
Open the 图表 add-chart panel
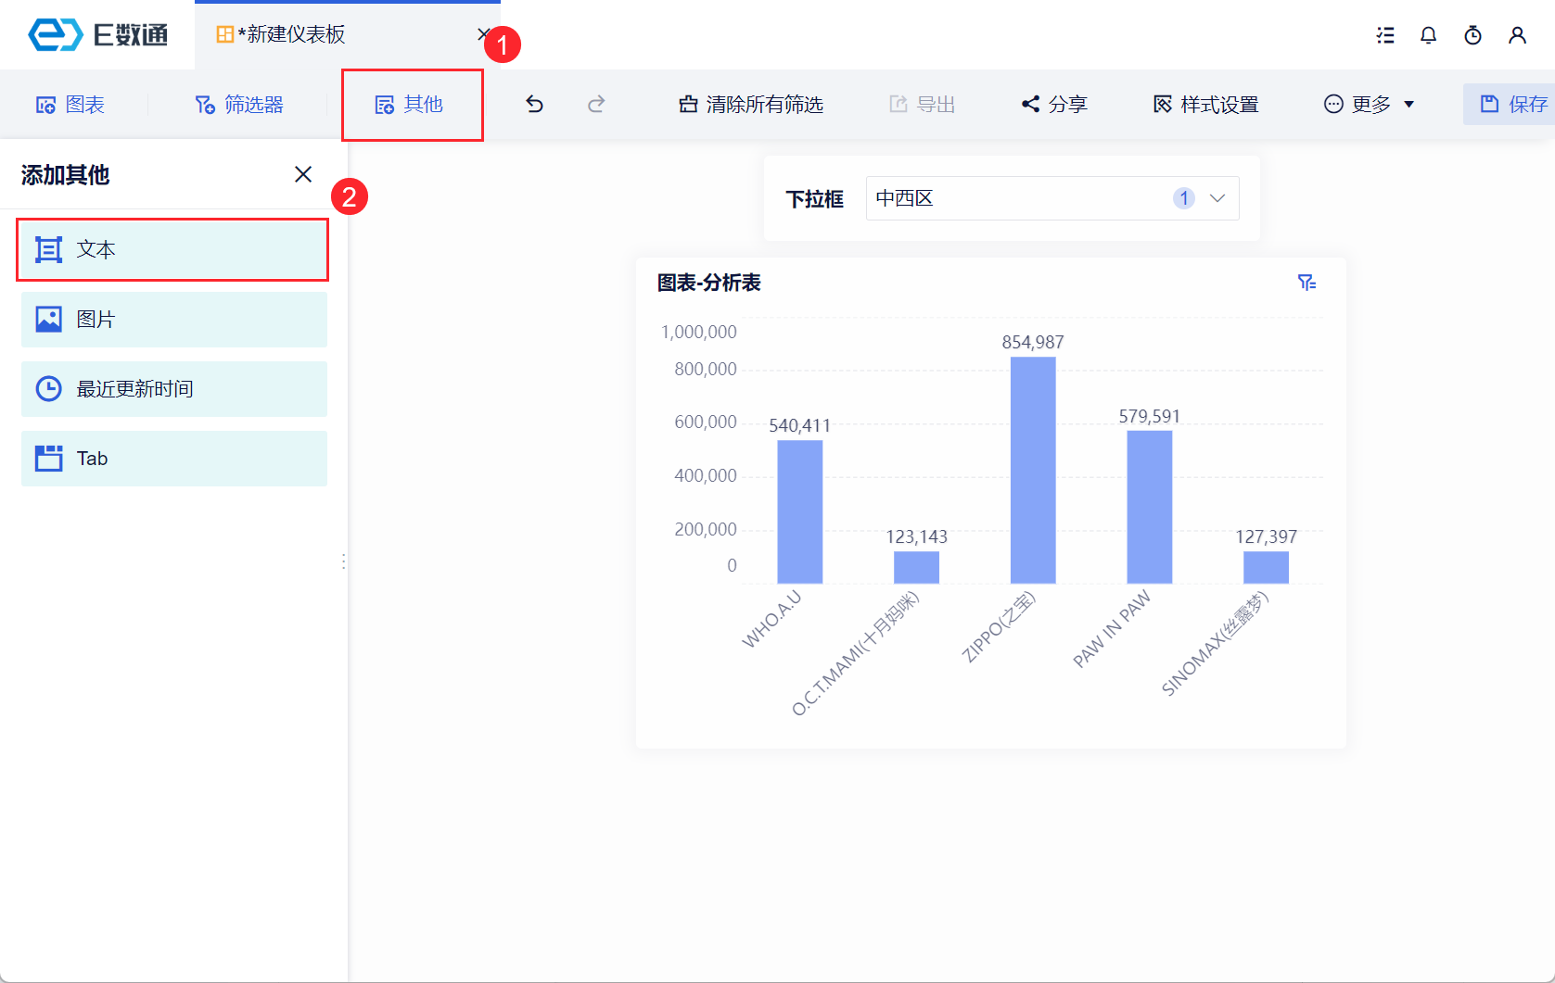[70, 105]
